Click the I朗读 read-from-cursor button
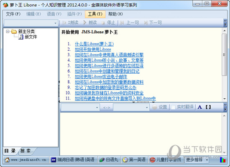Viewport: 230px width, 167px height. pos(70,22)
